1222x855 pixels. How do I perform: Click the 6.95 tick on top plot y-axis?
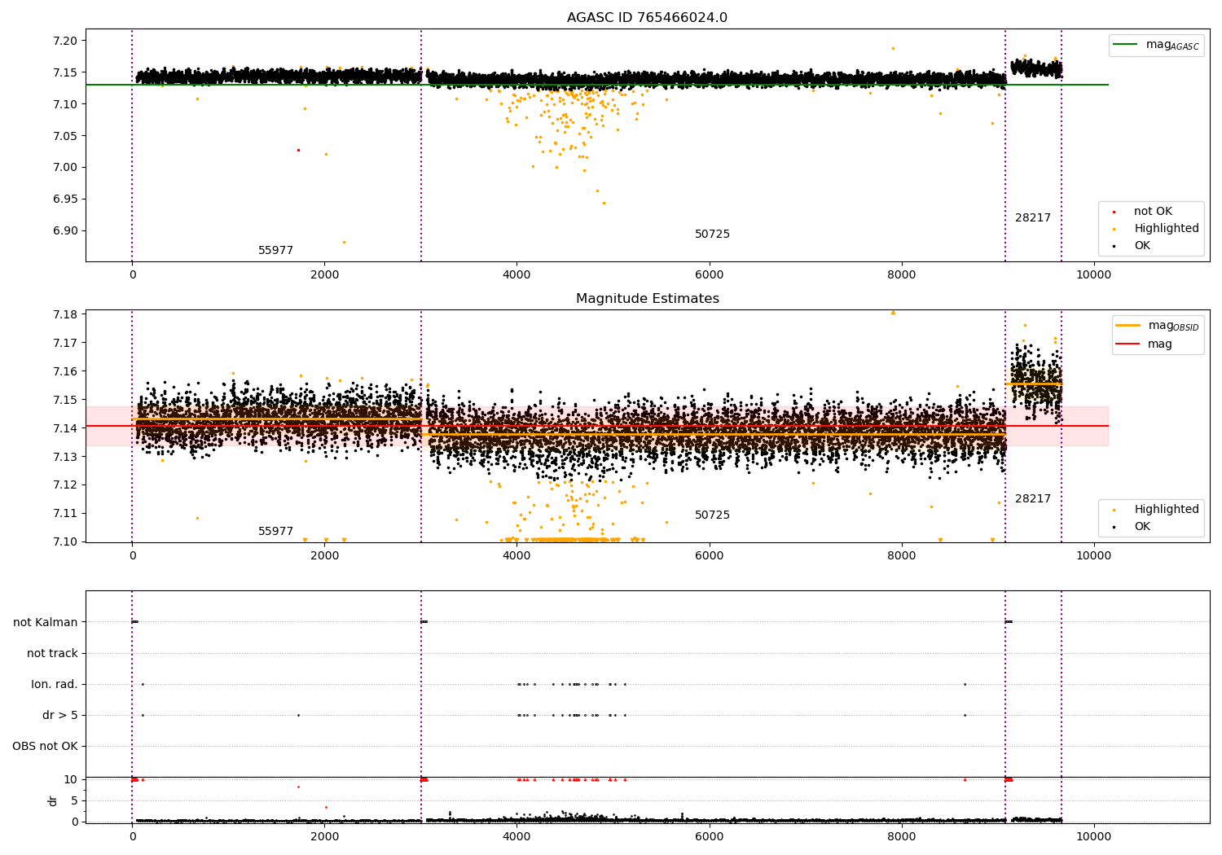[x=65, y=199]
